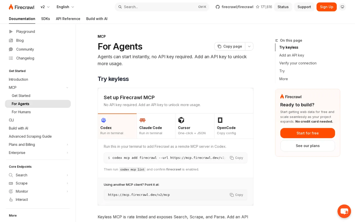Jump to Verify your connection section
This screenshot has height=222, width=355.
(298, 63)
